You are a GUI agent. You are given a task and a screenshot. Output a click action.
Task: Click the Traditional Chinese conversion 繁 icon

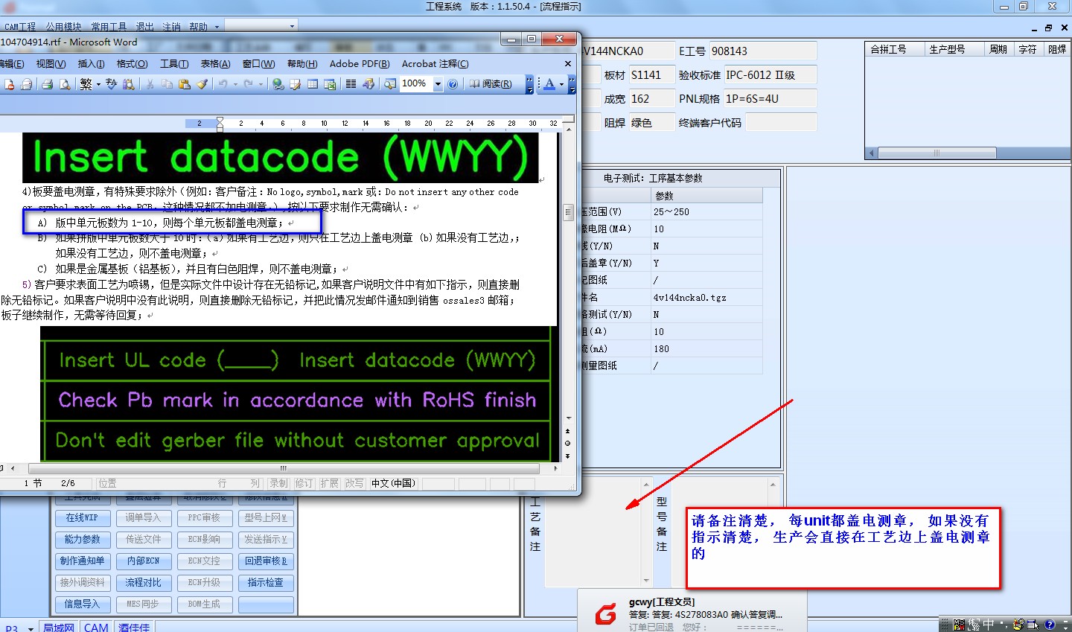(x=86, y=84)
